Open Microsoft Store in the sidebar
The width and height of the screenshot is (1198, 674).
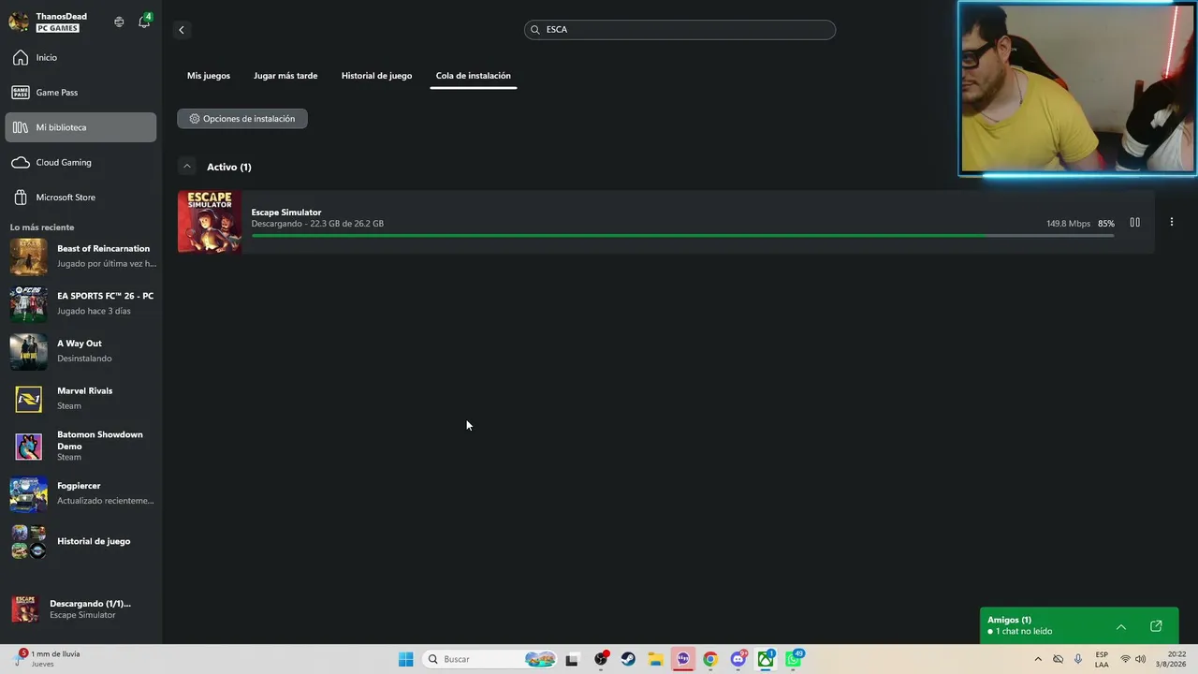pos(80,198)
